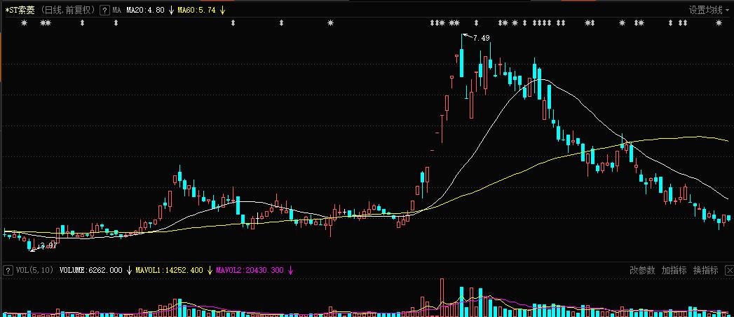Click the MA20:4.80 value

[x=145, y=10]
